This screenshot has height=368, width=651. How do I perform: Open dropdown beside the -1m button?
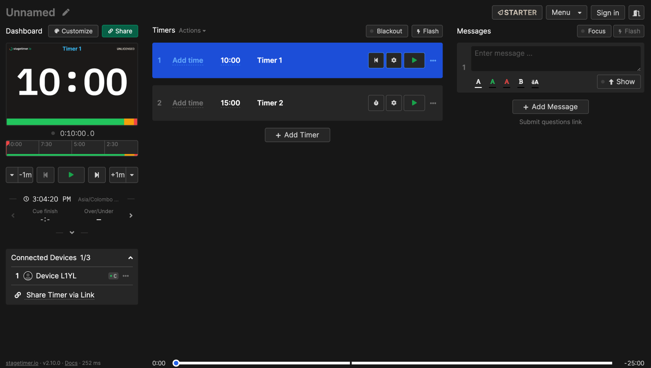point(12,175)
